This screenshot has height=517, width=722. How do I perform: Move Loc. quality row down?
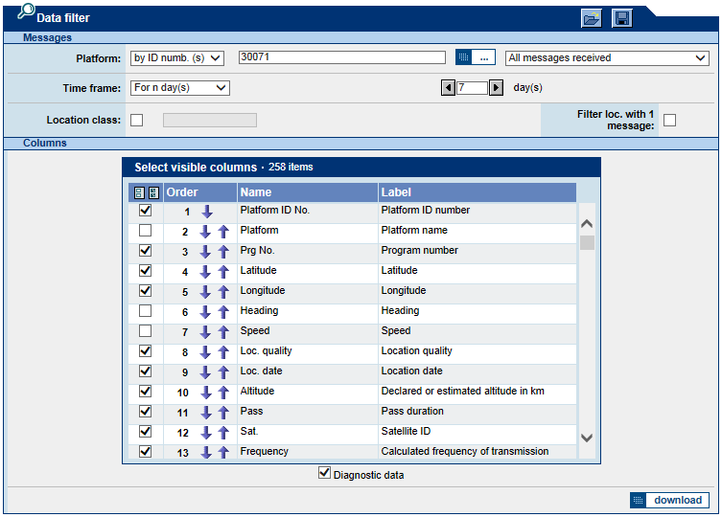pyautogui.click(x=205, y=352)
